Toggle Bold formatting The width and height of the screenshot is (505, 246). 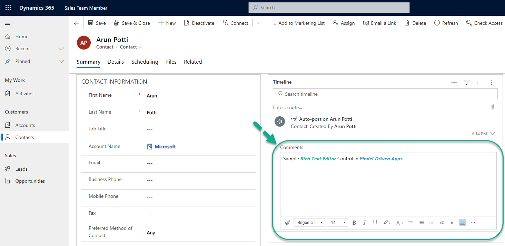pos(354,223)
